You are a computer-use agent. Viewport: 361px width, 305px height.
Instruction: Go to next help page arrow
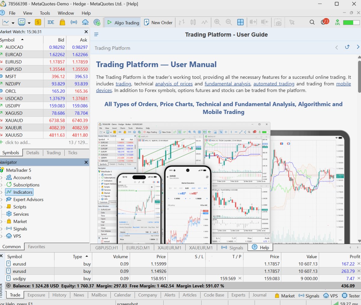pos(358,47)
